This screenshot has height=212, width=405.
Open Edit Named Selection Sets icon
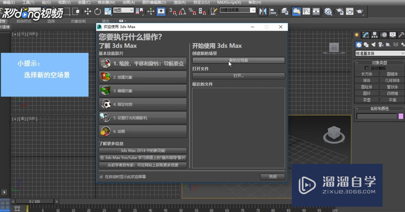(x=213, y=11)
